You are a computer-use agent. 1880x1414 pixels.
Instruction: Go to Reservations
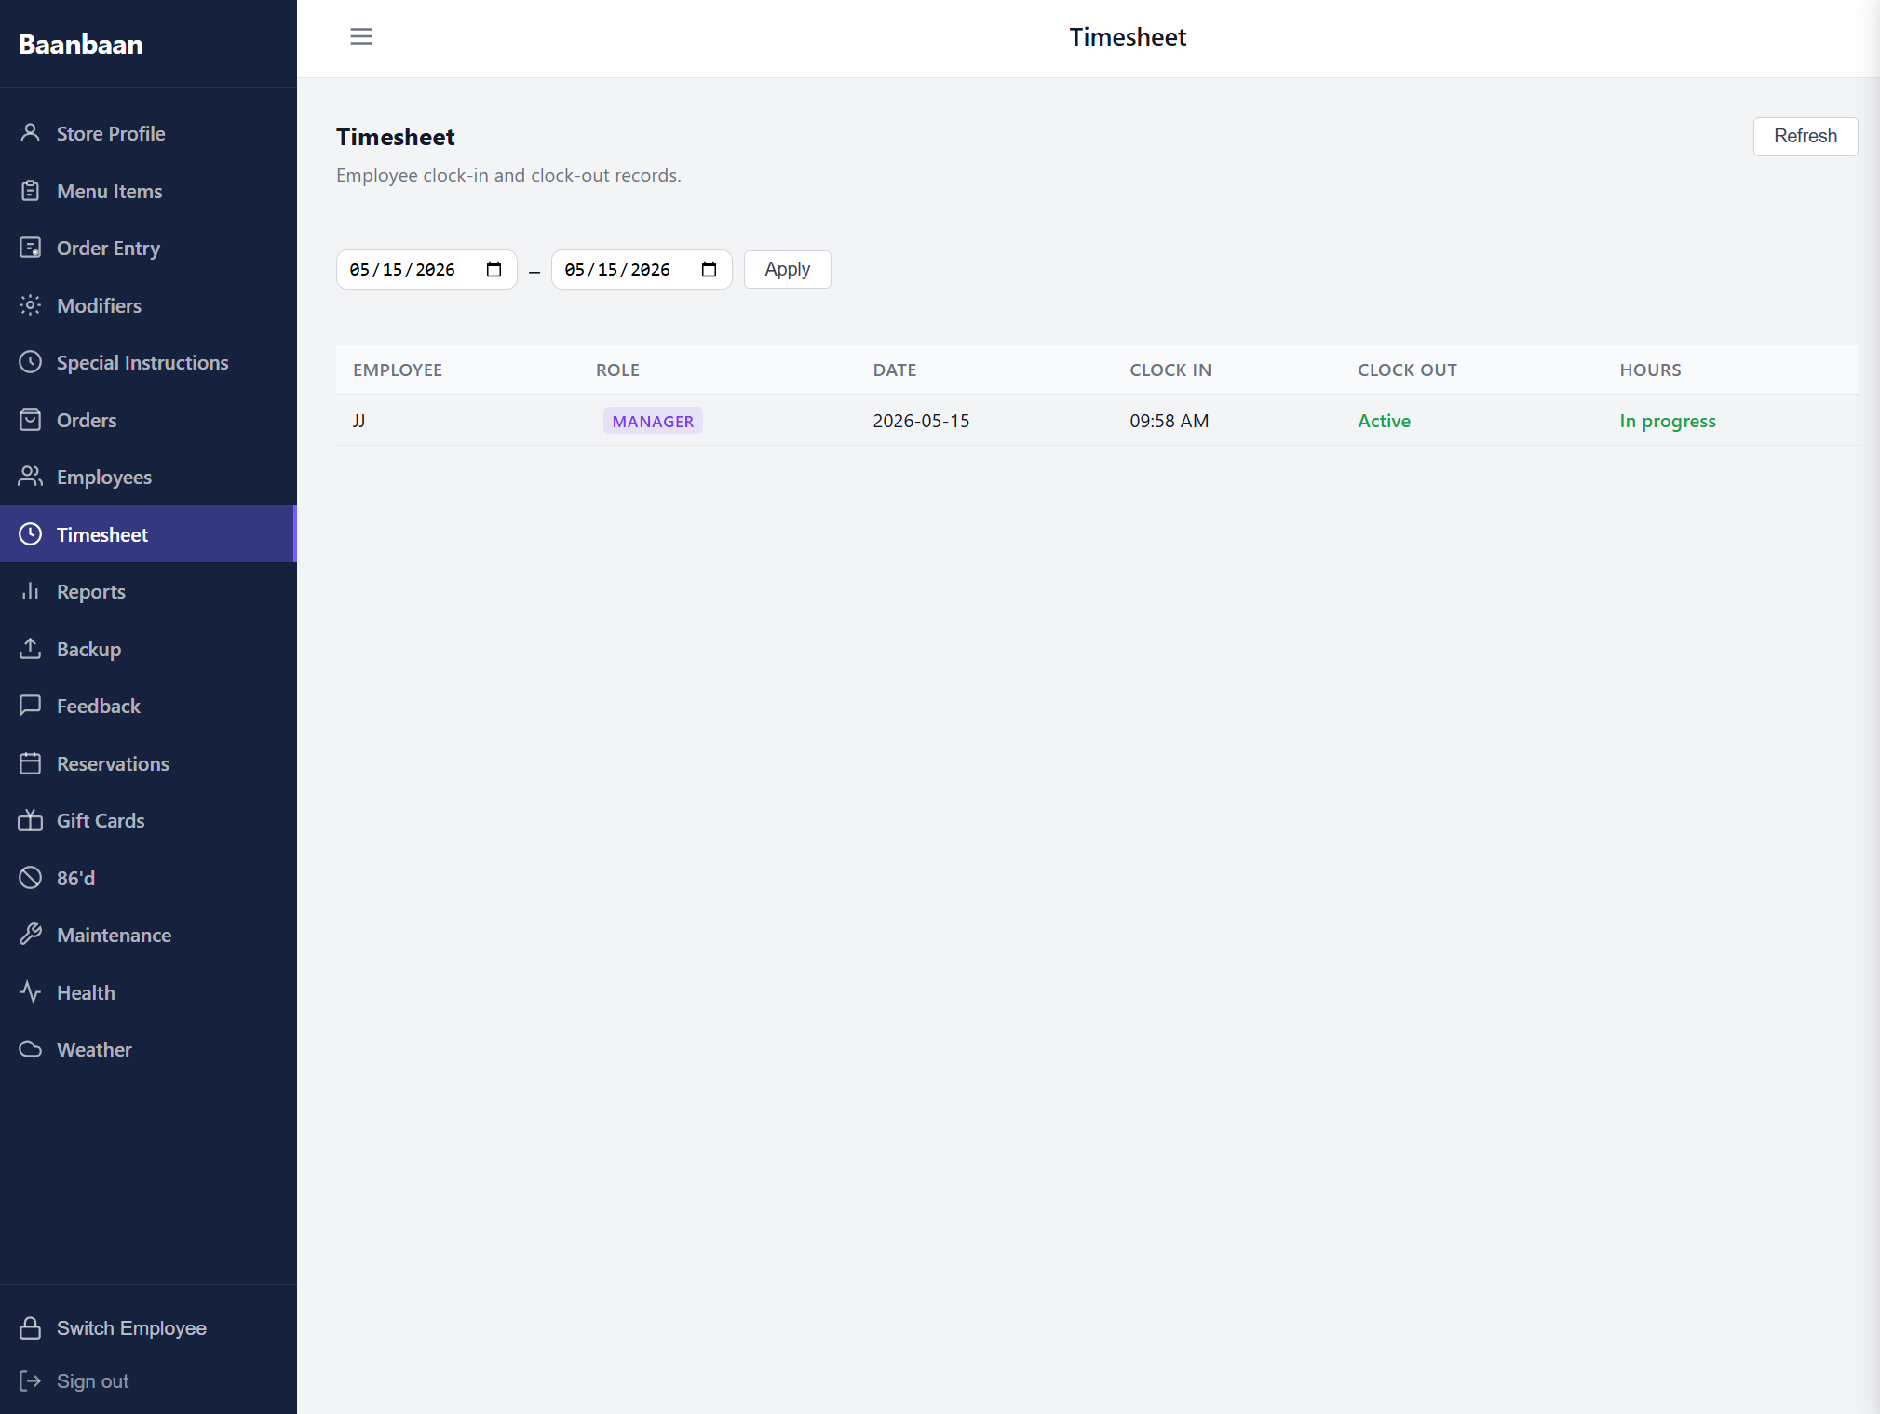point(149,763)
